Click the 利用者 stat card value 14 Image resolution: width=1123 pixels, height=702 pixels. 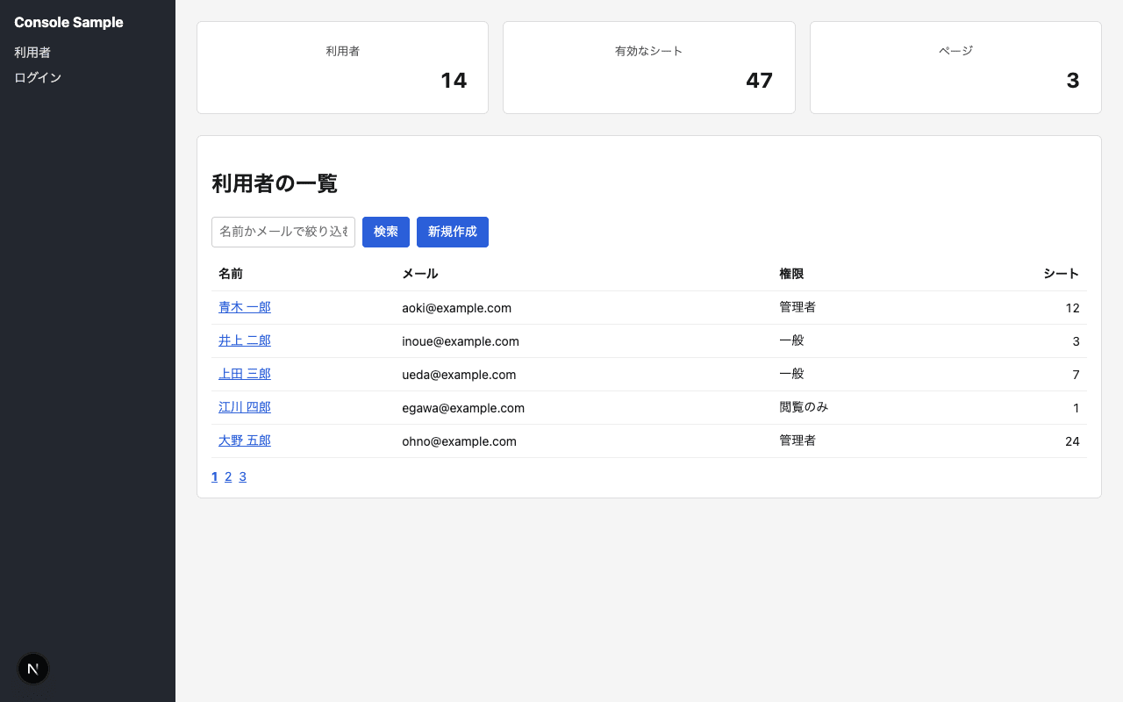point(454,81)
